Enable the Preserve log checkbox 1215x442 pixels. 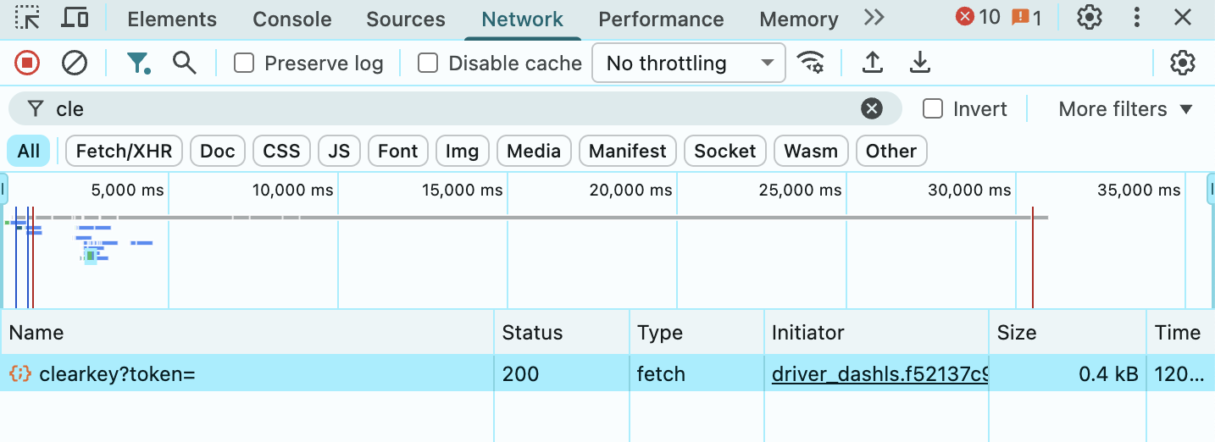click(x=244, y=64)
